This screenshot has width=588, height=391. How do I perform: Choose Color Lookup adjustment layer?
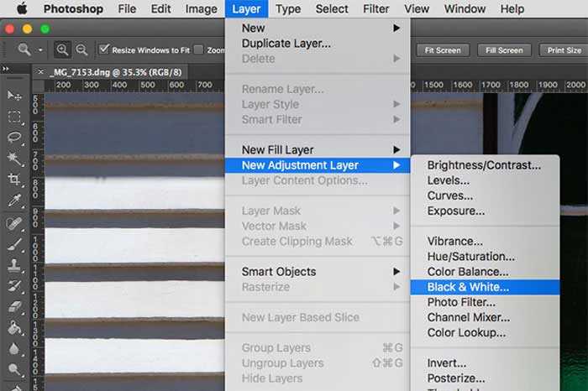point(485,332)
